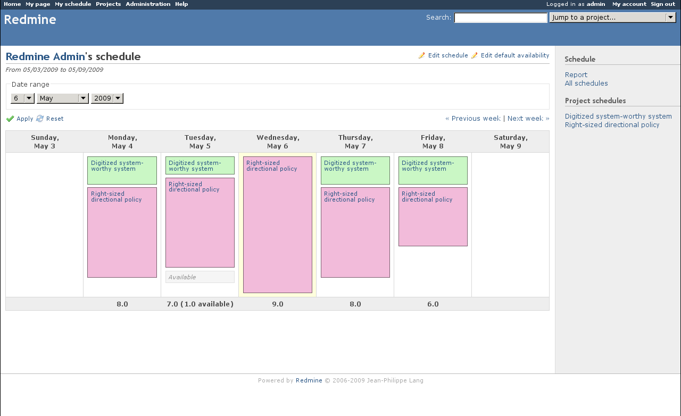This screenshot has width=681, height=416.
Task: Click the 7.0 (1.0 available) total
Action: pyautogui.click(x=200, y=304)
